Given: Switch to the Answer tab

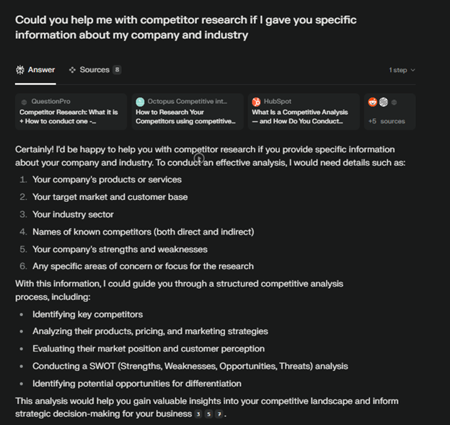Looking at the screenshot, I should pos(35,70).
